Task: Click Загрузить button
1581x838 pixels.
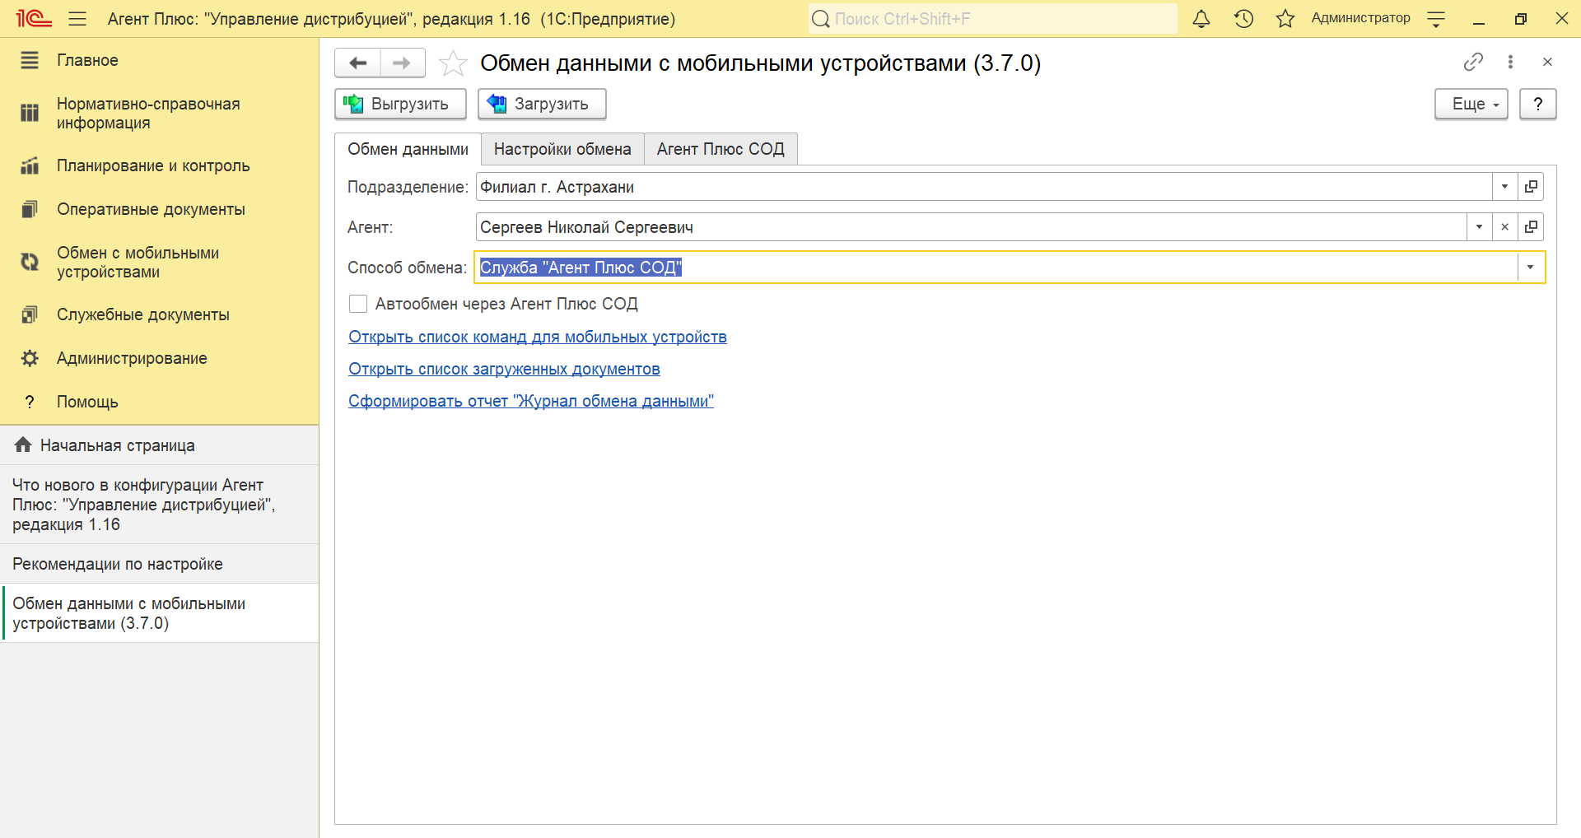Action: 543,104
